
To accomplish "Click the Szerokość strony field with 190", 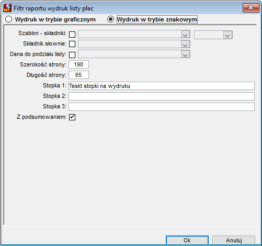I will 78,64.
